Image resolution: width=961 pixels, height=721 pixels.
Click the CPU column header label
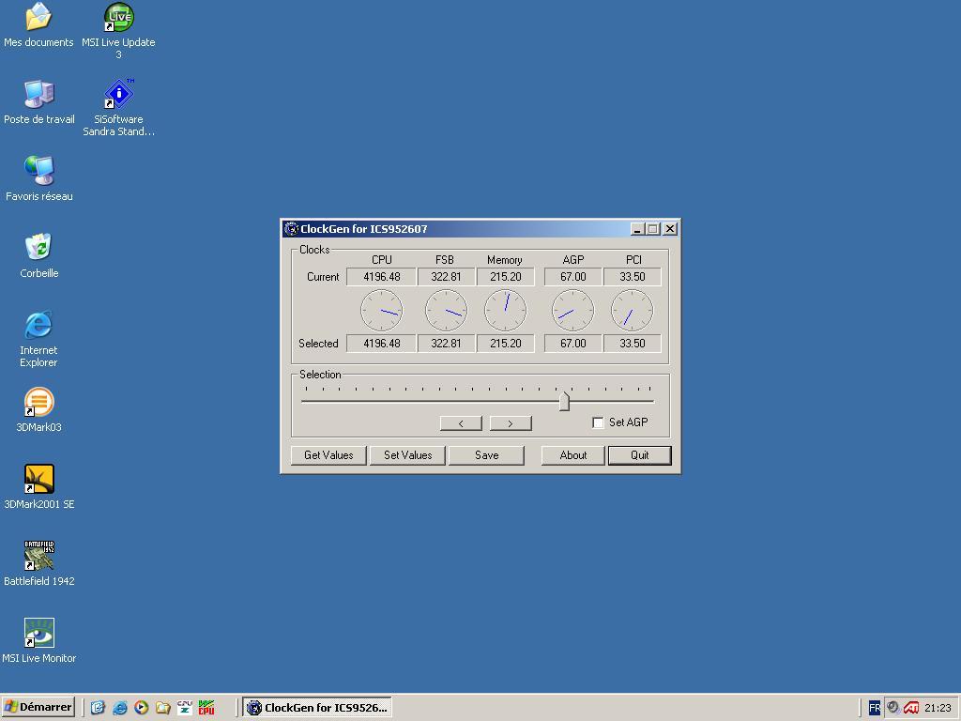point(382,260)
